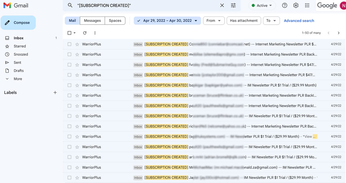
Task: Click the Refresh icon
Action: [85, 33]
